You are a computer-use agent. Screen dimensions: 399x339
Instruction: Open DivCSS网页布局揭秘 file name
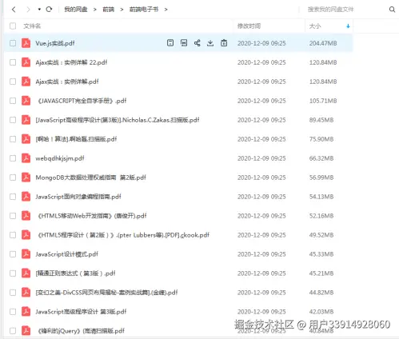tap(106, 293)
